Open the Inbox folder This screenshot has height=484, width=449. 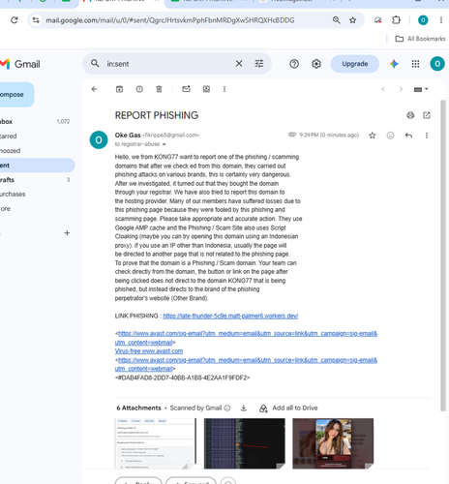coord(35,122)
